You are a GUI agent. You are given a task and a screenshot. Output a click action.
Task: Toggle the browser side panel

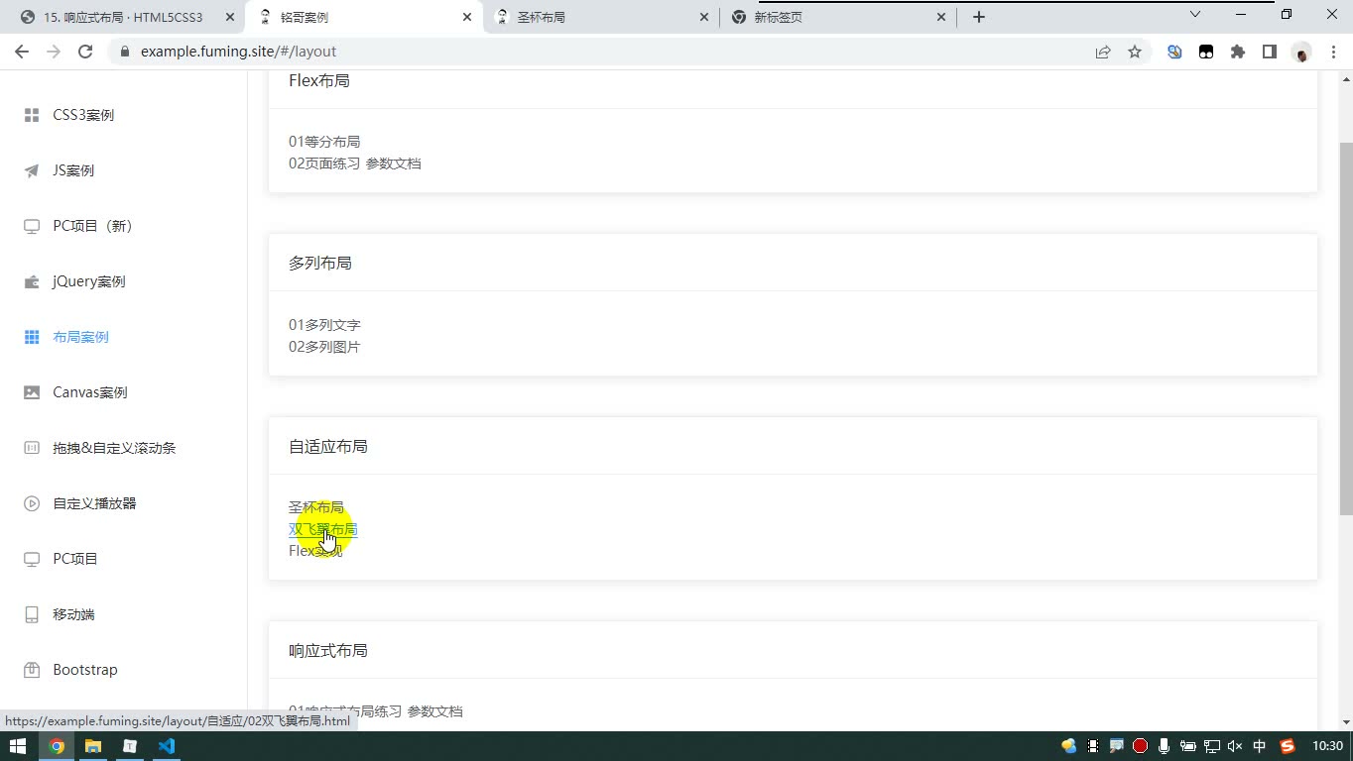point(1270,52)
